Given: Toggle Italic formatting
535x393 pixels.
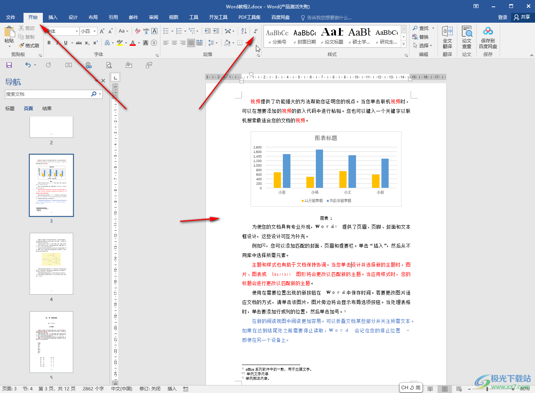Looking at the screenshot, I should tap(57, 43).
